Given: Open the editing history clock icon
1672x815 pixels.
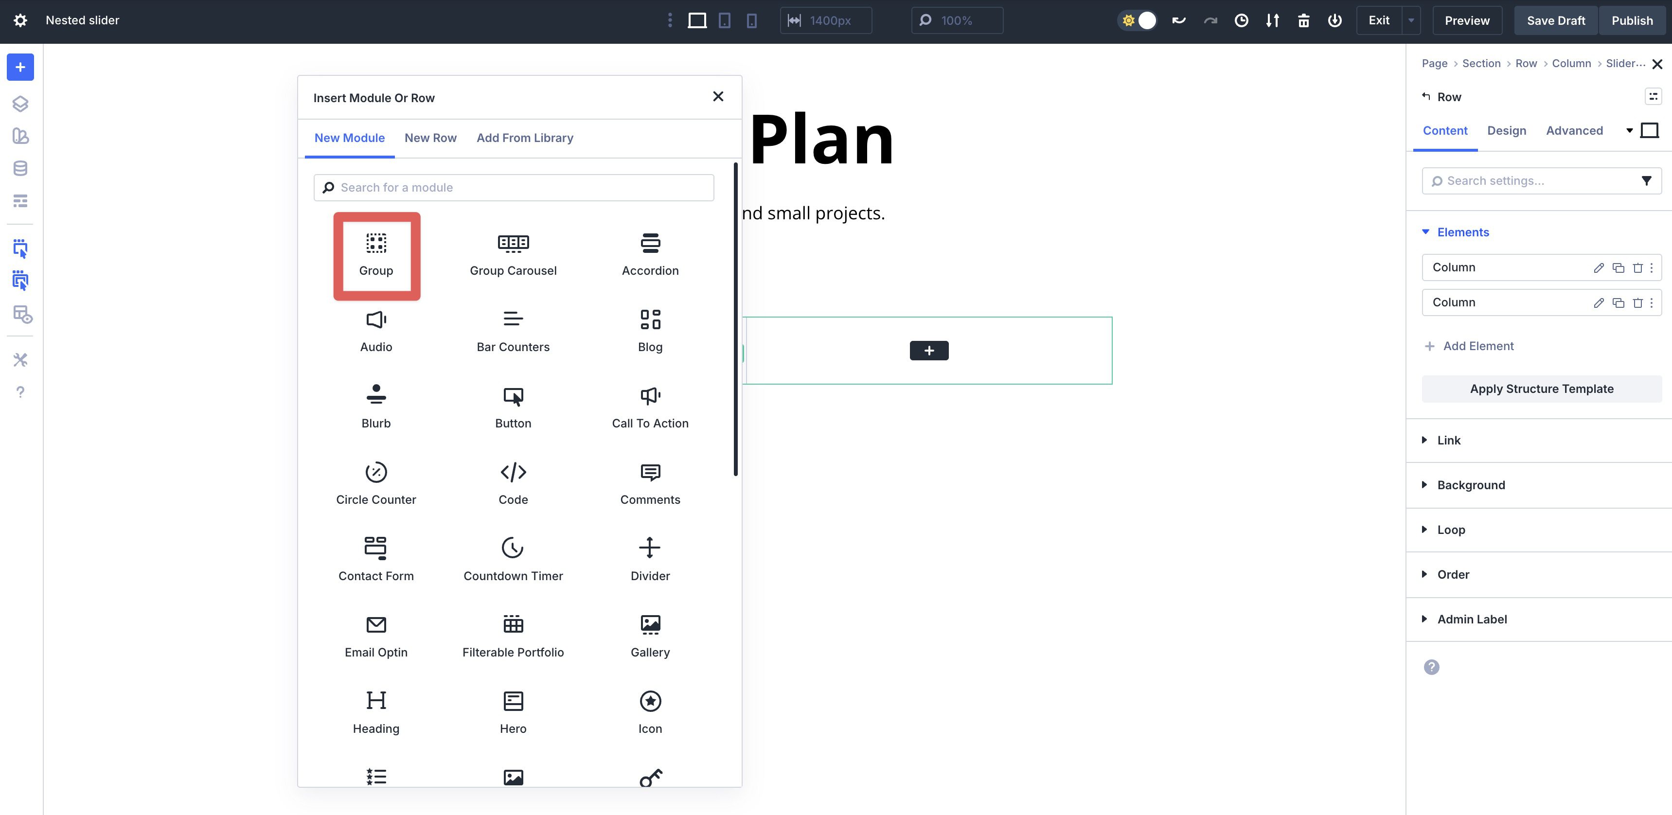Looking at the screenshot, I should pos(1242,20).
